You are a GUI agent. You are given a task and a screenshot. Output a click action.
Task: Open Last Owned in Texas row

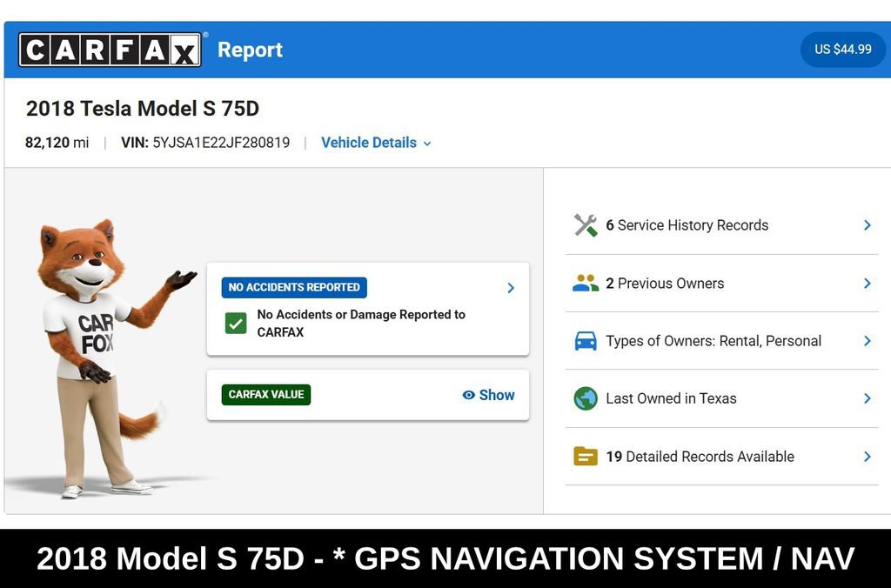[721, 398]
